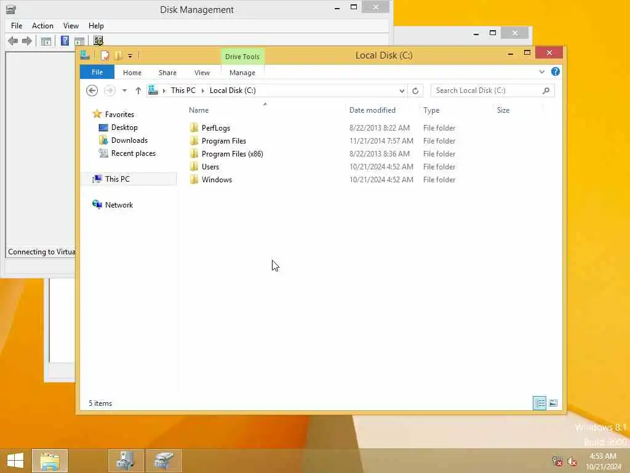Open Customize Quick Access Toolbar dropdown
Image resolution: width=630 pixels, height=473 pixels.
(x=130, y=56)
